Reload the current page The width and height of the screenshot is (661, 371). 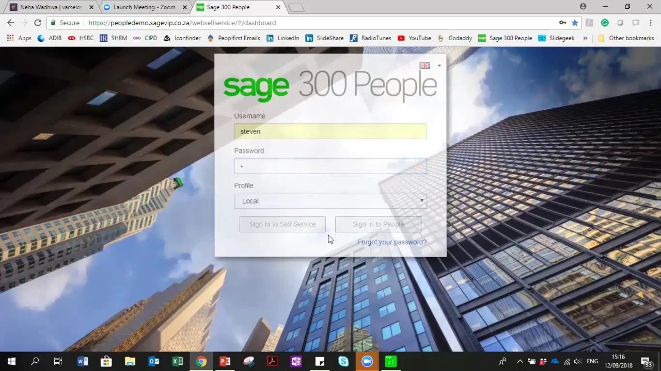(x=38, y=23)
